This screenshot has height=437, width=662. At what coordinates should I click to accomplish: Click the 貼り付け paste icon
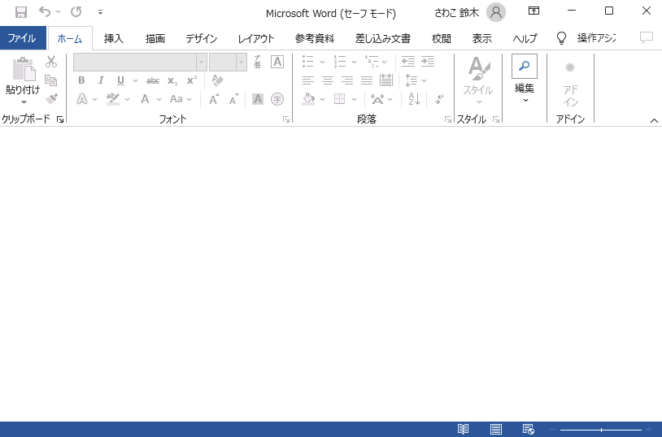pyautogui.click(x=24, y=69)
